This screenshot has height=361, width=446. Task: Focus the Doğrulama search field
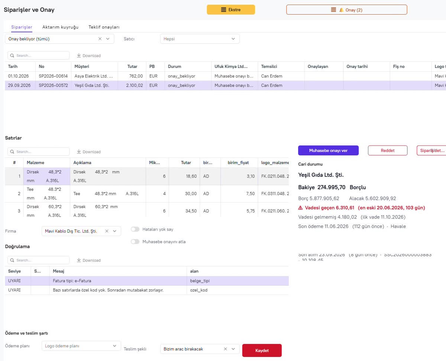pyautogui.click(x=38, y=260)
